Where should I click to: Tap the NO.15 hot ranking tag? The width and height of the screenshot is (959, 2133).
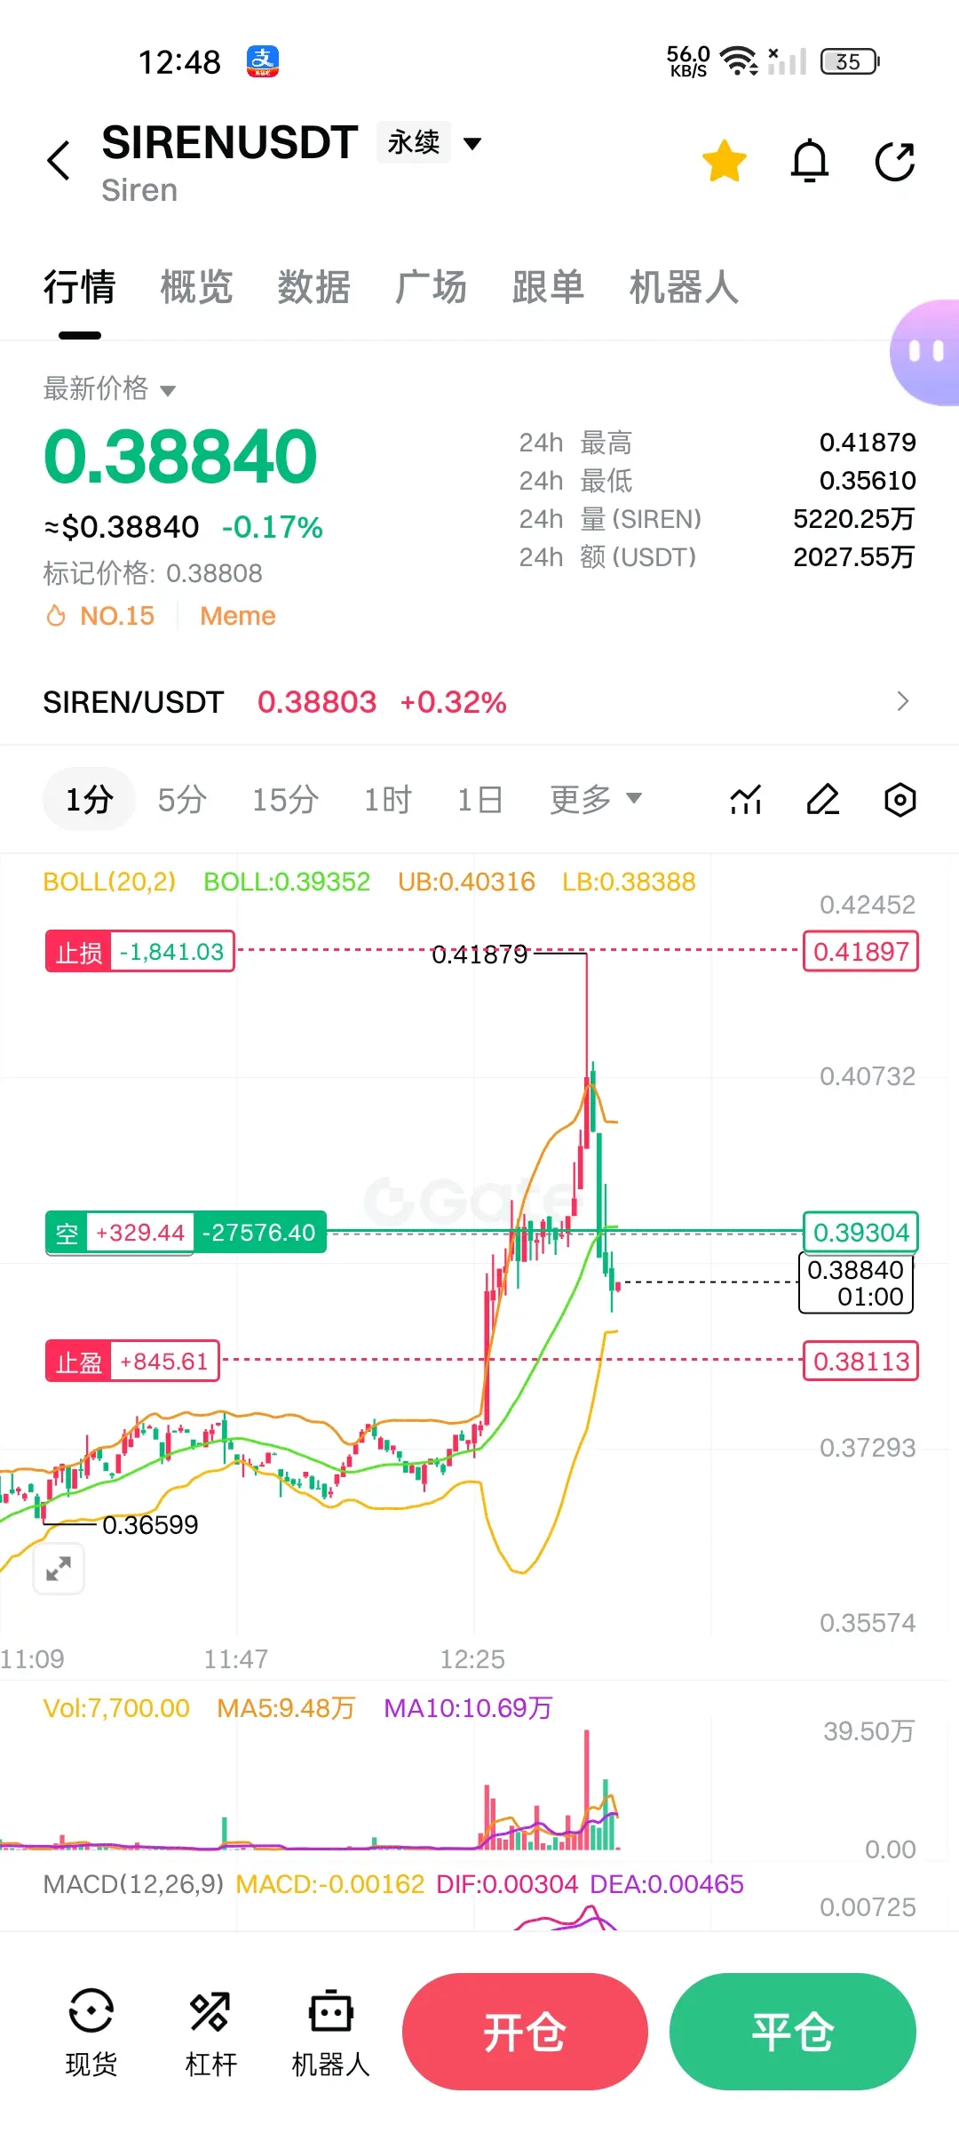point(99,616)
